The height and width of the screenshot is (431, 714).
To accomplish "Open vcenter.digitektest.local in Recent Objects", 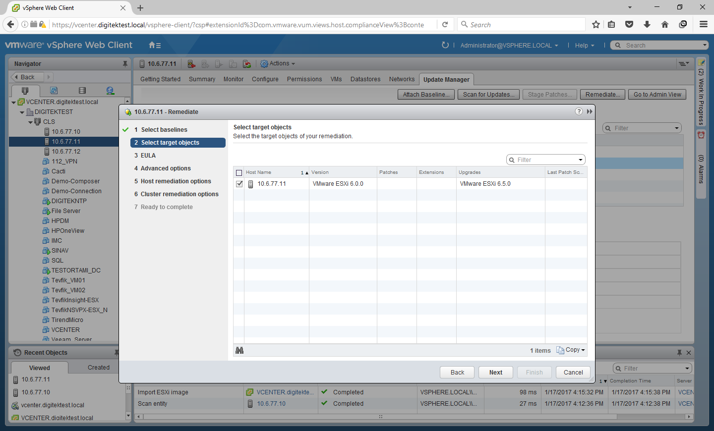I will pyautogui.click(x=53, y=405).
